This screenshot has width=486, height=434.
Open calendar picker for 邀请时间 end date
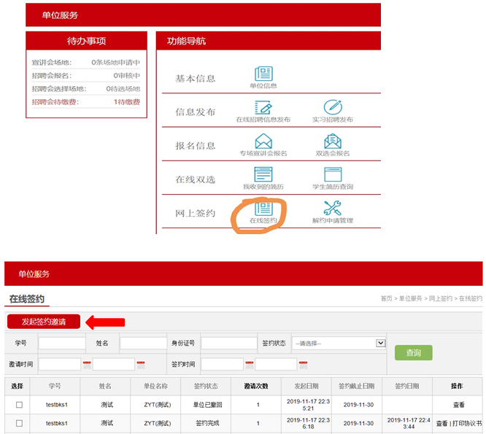[141, 365]
